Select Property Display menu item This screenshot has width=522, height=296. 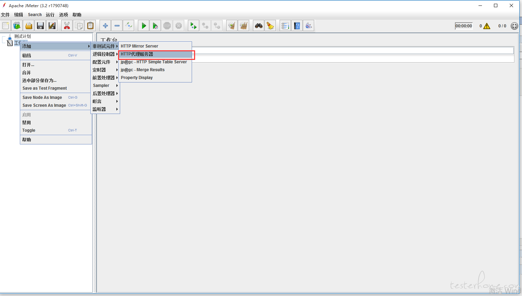point(155,78)
